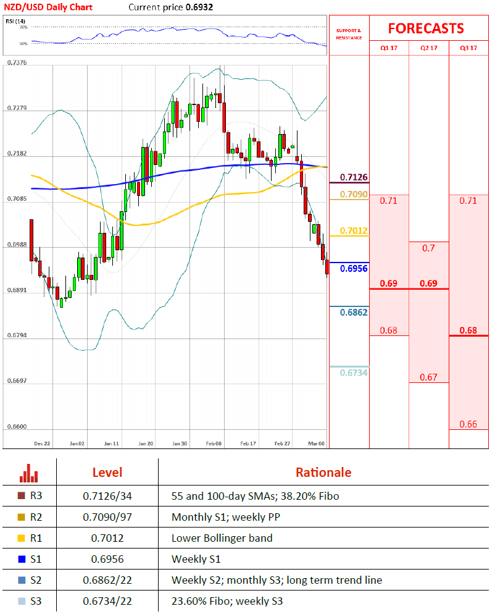Click the Mar 08 date axis label
The width and height of the screenshot is (495, 614).
[316, 444]
